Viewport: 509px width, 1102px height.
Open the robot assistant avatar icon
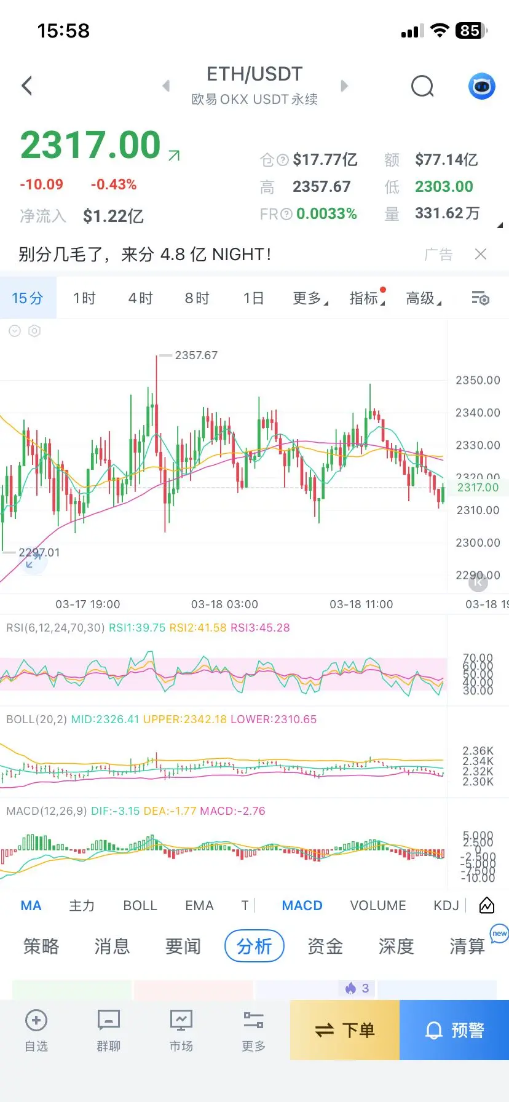click(x=482, y=86)
